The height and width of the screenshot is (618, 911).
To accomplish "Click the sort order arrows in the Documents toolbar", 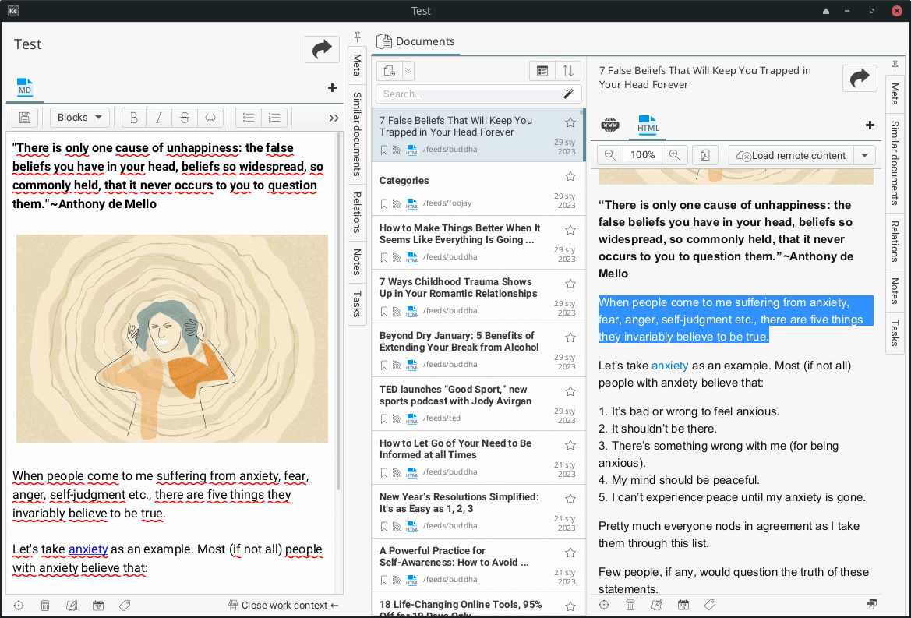I will click(x=568, y=71).
